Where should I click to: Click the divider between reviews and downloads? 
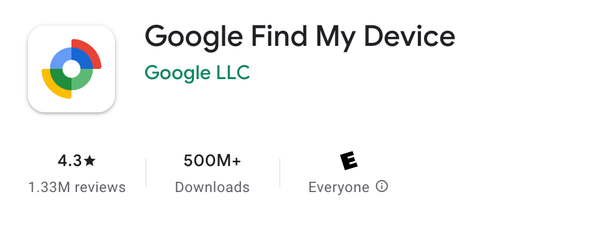click(x=146, y=173)
